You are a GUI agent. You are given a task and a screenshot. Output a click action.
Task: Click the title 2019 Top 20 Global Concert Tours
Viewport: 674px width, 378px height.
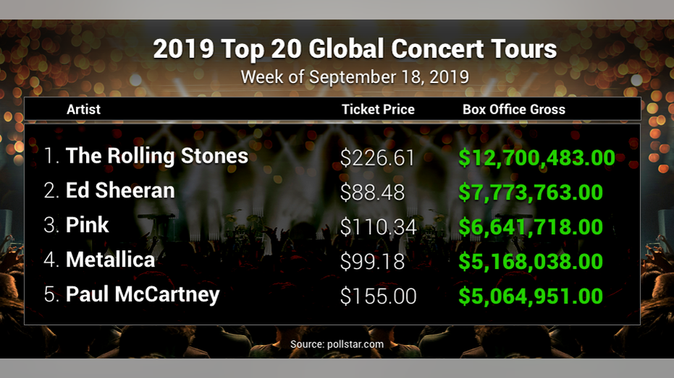pyautogui.click(x=355, y=49)
